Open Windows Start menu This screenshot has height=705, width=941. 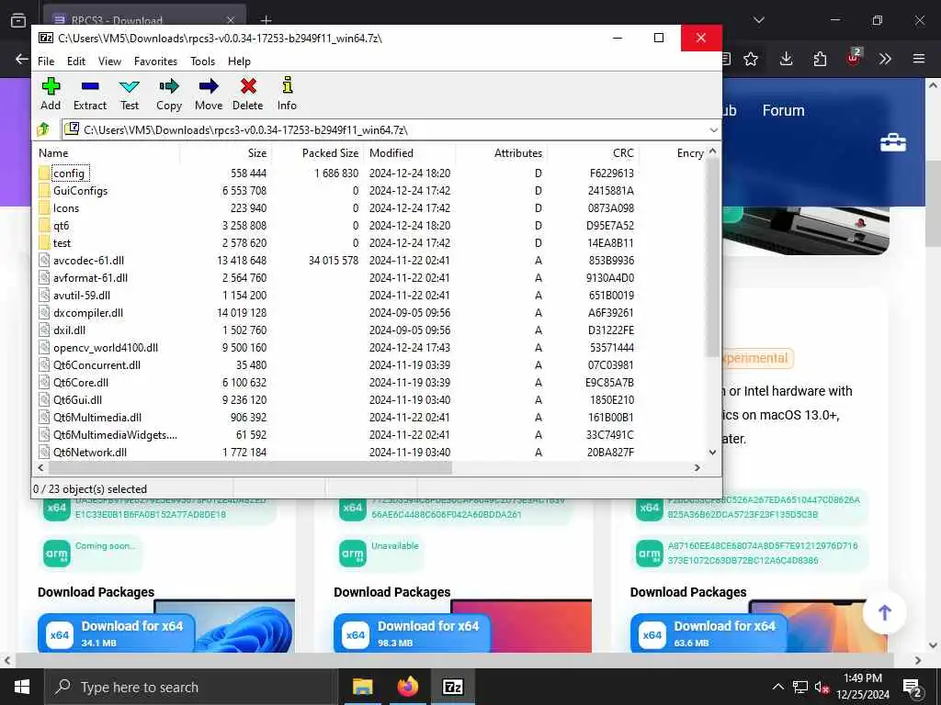[x=22, y=687]
